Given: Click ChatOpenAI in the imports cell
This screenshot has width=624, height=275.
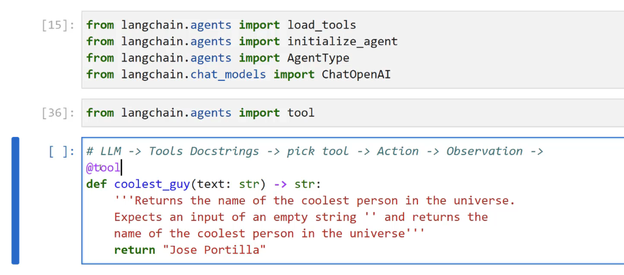Looking at the screenshot, I should tap(356, 74).
